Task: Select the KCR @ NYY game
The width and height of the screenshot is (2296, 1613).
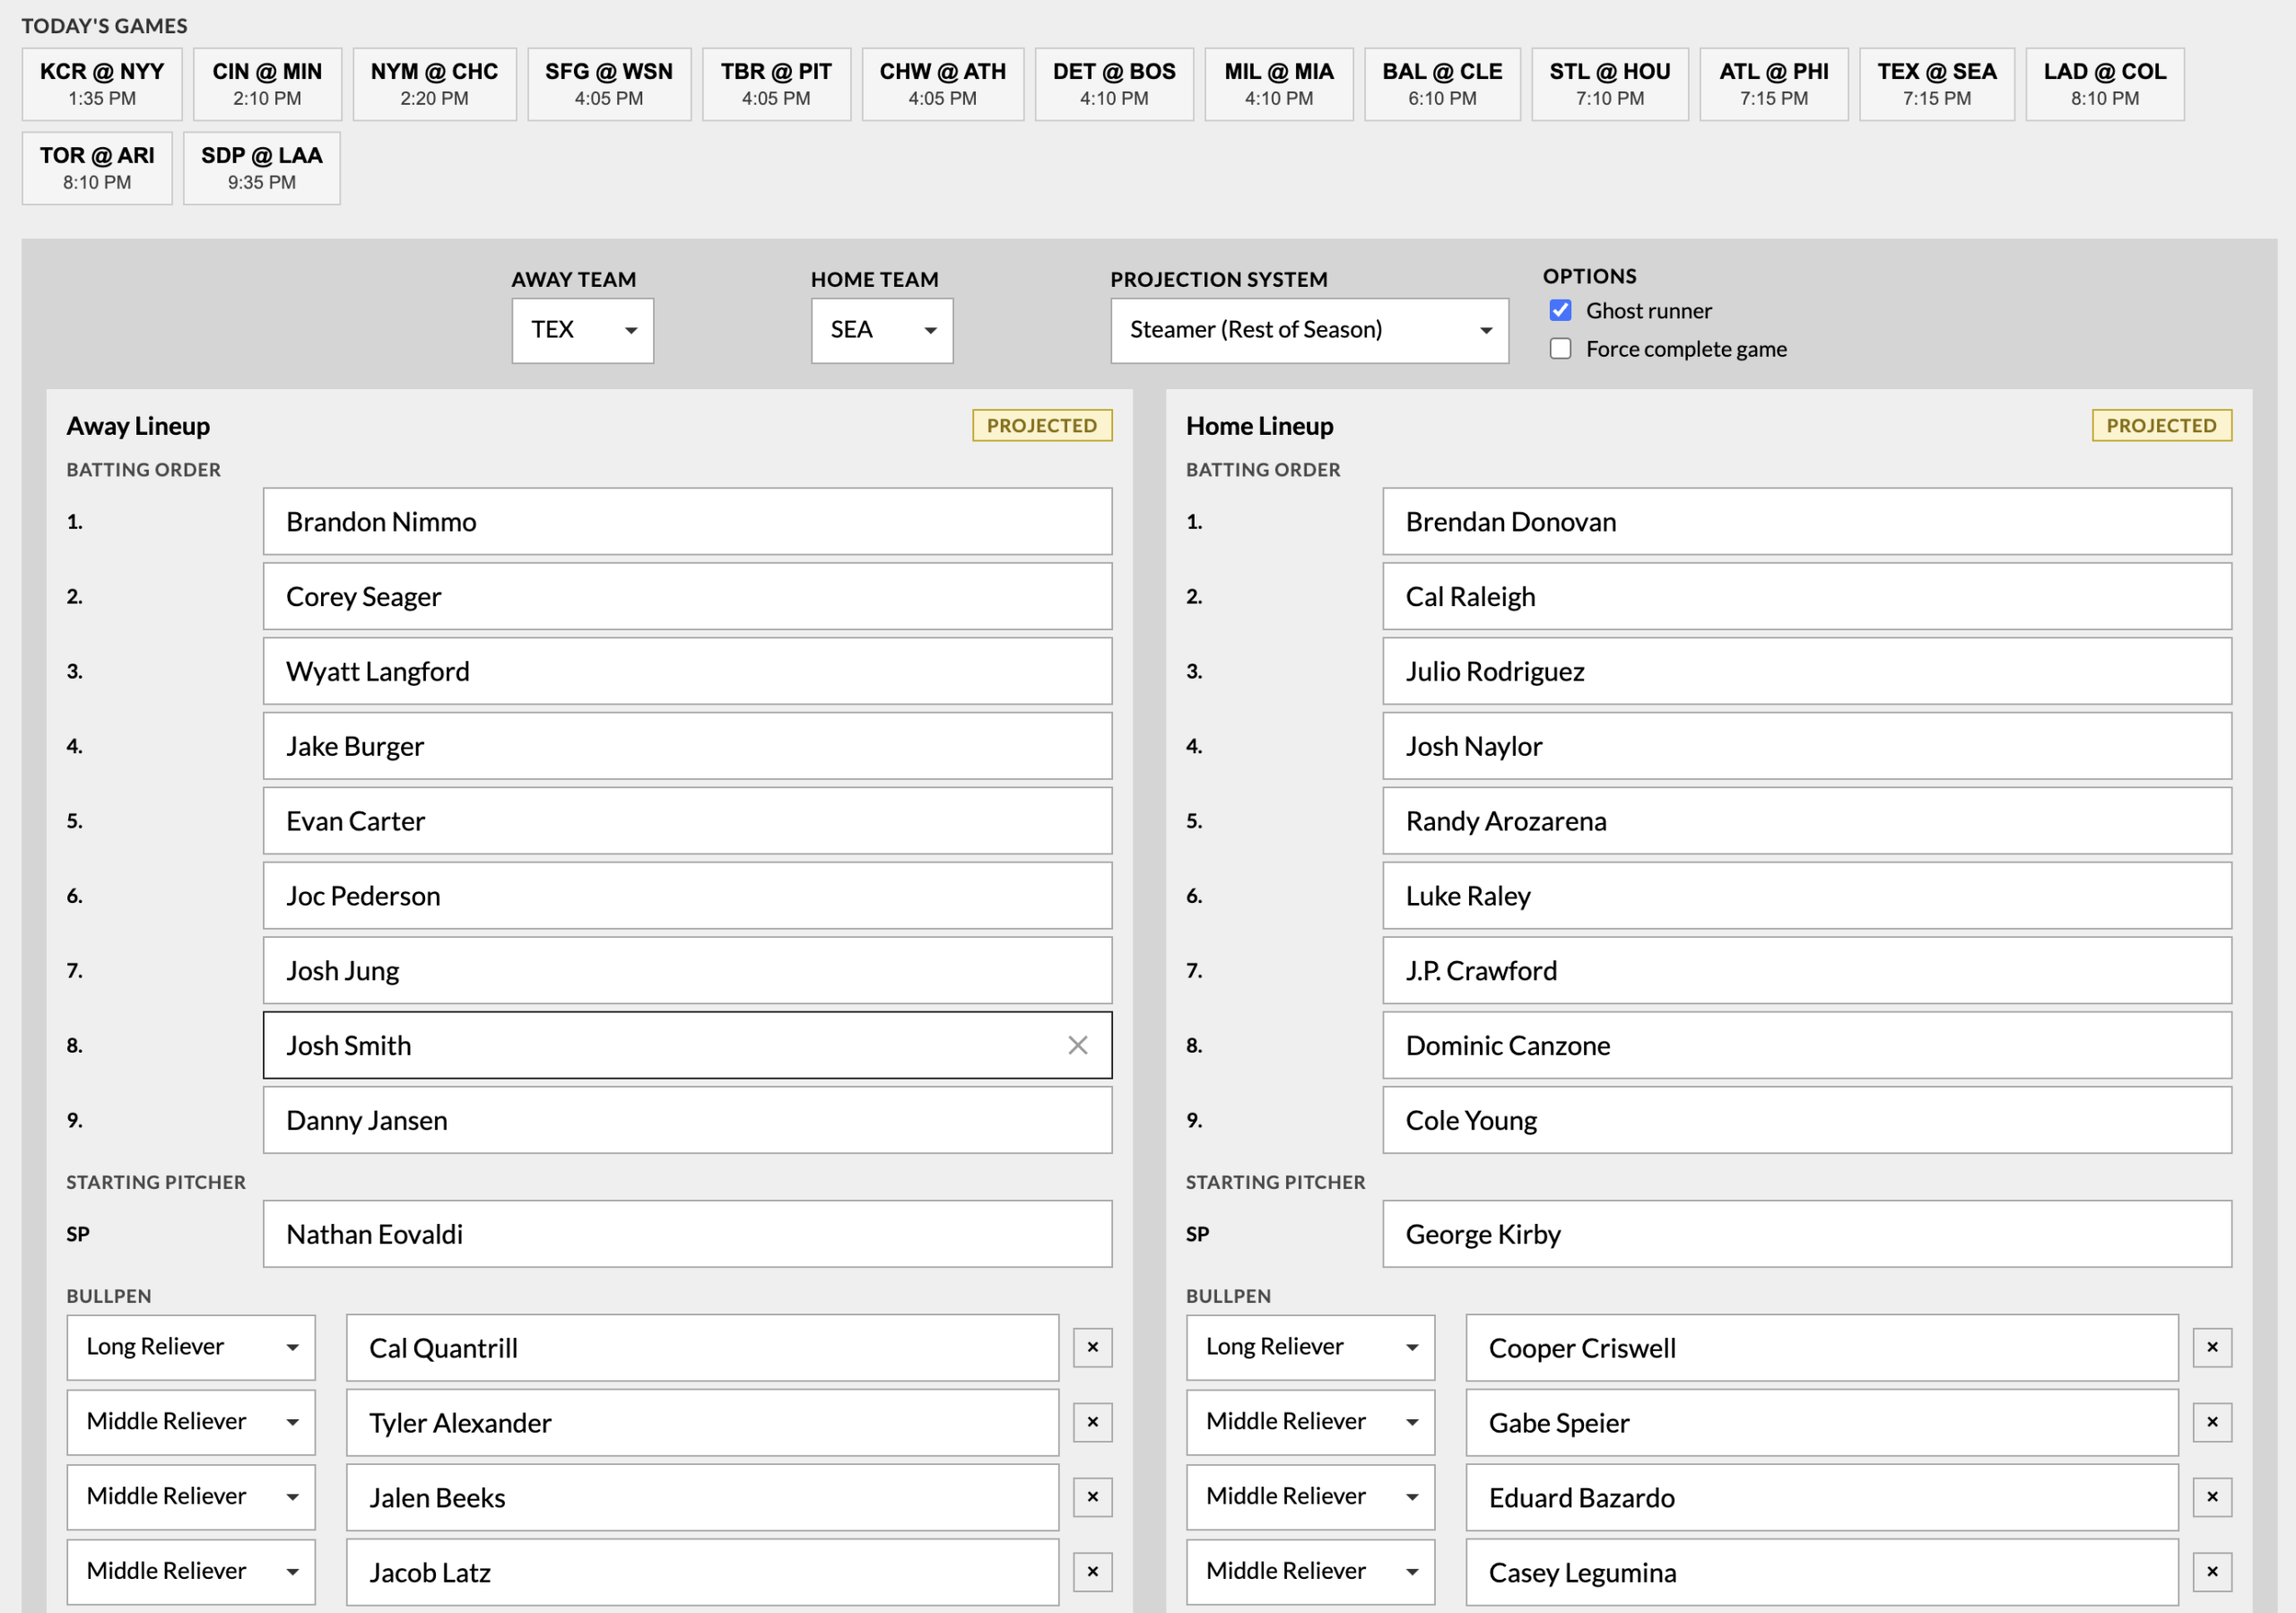Action: [102, 84]
